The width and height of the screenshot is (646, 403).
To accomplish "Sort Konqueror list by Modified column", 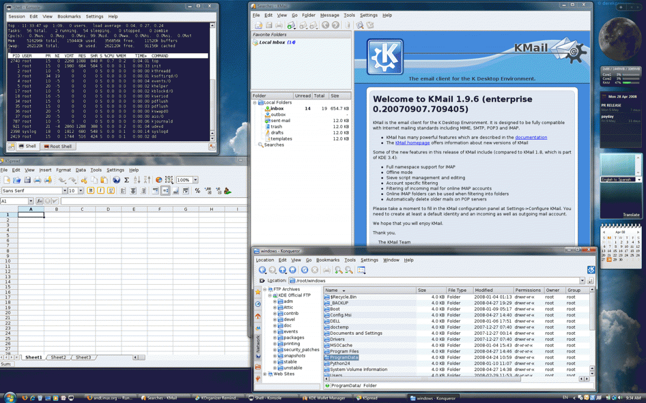I will tap(493, 290).
